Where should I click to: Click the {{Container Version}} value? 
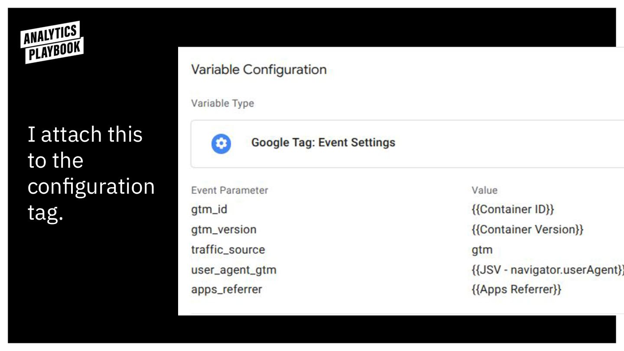tap(527, 229)
